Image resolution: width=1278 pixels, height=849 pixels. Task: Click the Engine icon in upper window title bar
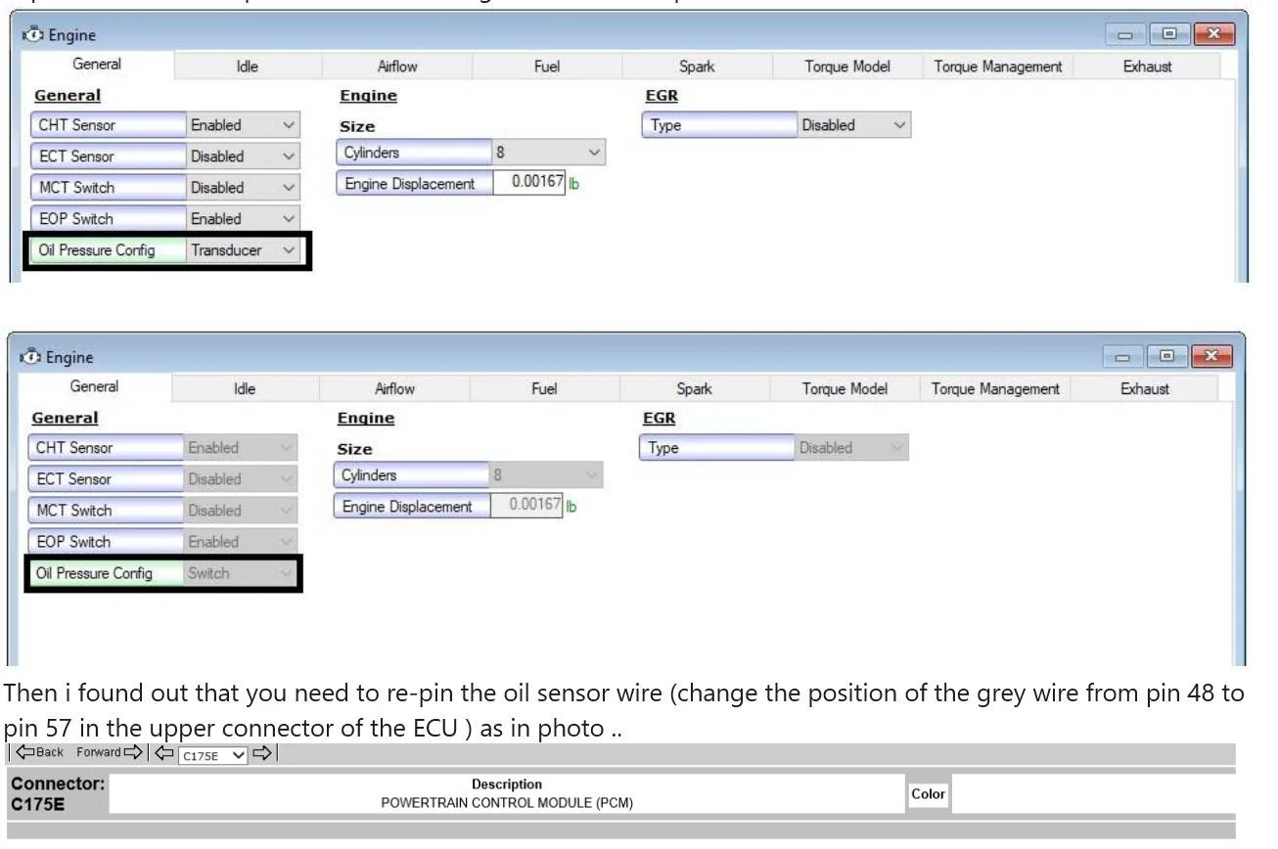pyautogui.click(x=34, y=35)
